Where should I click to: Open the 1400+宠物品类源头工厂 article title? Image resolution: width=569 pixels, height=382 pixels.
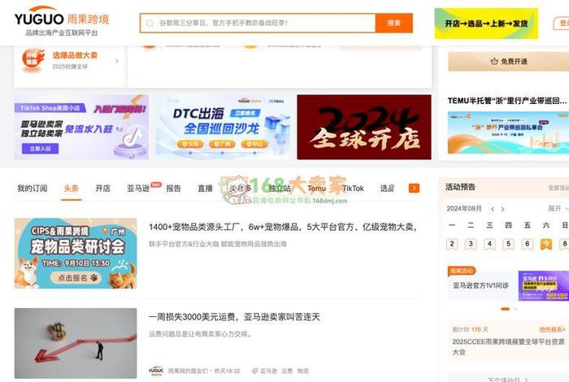point(283,227)
